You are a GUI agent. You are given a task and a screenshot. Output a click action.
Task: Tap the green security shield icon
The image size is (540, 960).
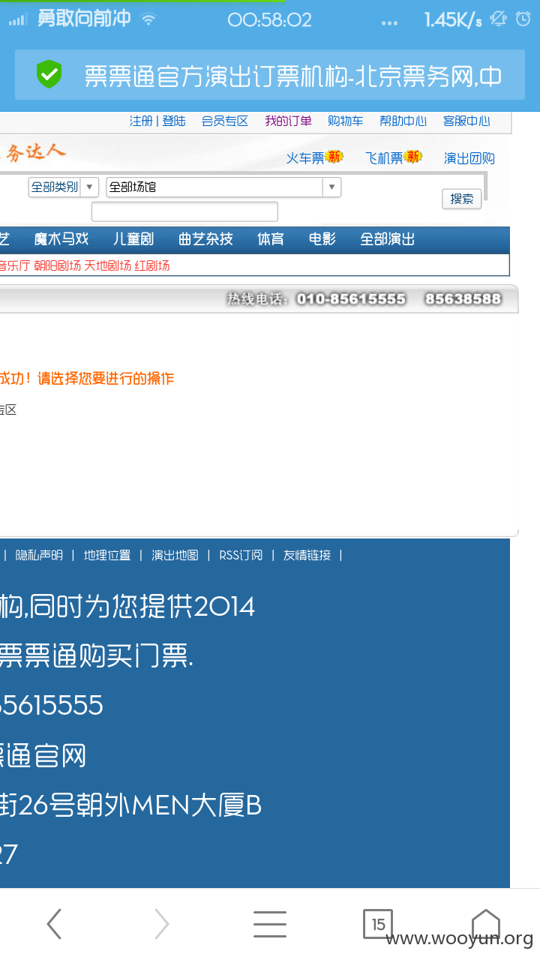(x=49, y=74)
